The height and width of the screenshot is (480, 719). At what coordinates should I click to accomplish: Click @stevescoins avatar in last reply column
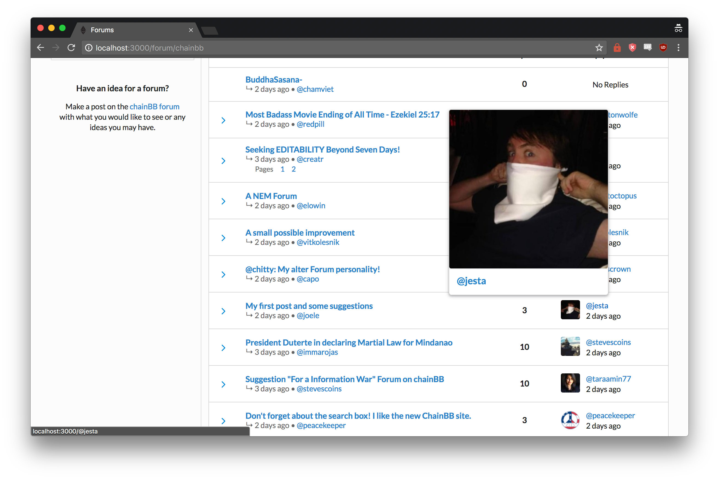coord(570,346)
